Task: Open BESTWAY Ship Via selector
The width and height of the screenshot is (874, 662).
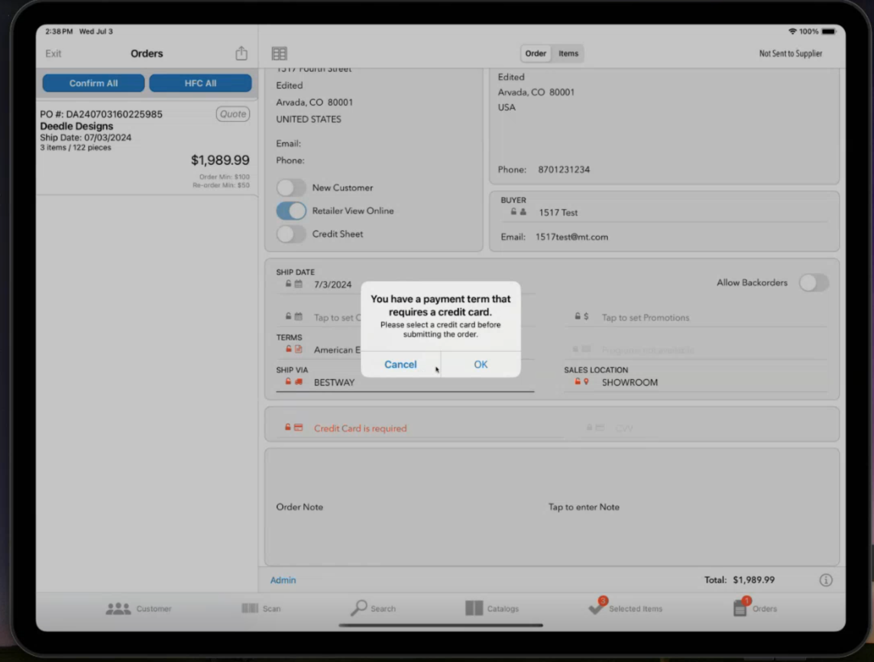Action: (405, 382)
